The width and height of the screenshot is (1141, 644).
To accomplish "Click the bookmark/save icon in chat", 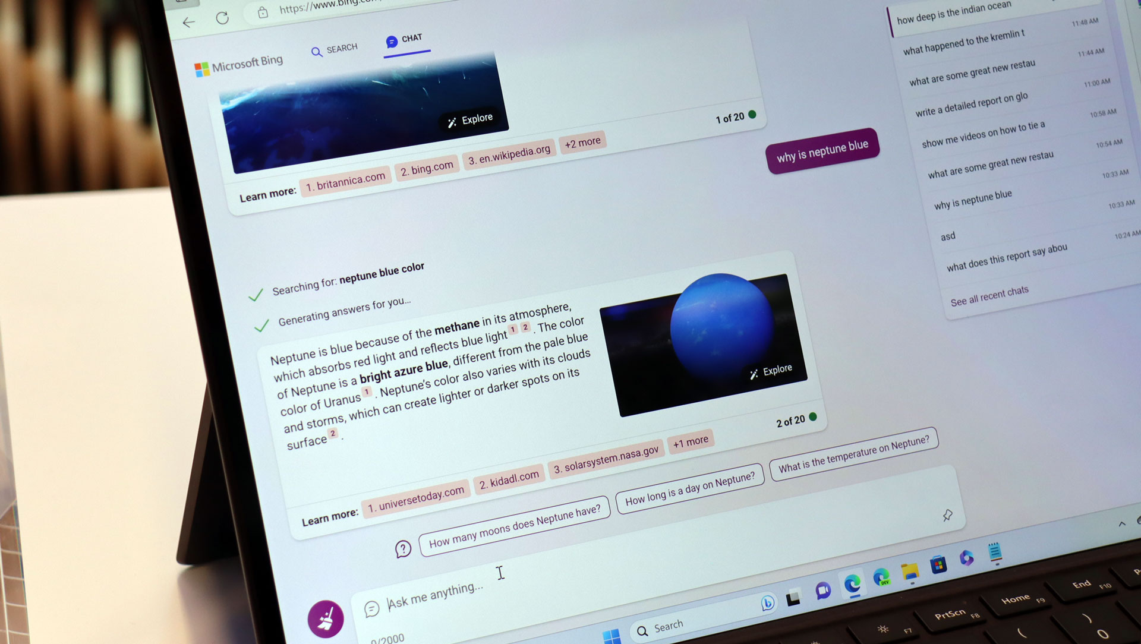I will click(947, 516).
